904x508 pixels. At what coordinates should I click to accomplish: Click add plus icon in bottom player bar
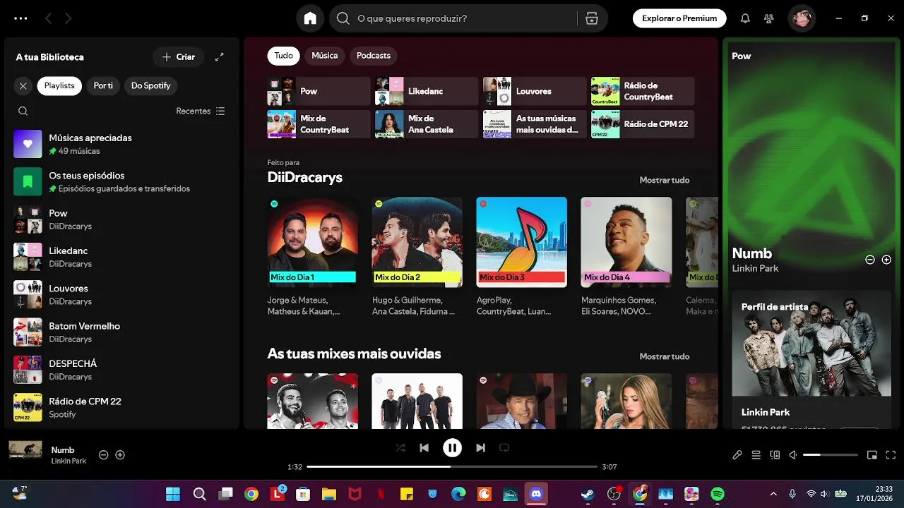(120, 455)
